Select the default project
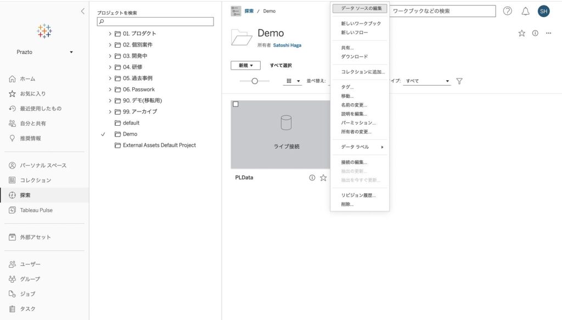This screenshot has height=320, width=562. pyautogui.click(x=131, y=123)
